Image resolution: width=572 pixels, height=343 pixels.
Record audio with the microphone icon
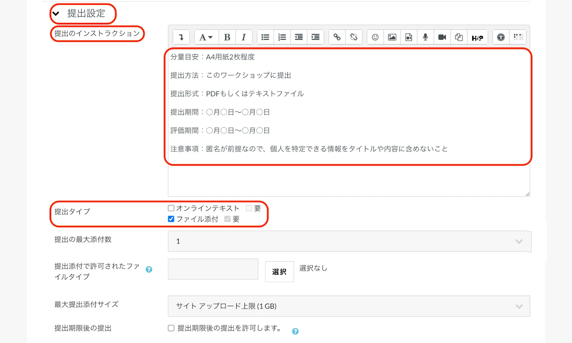pyautogui.click(x=425, y=37)
